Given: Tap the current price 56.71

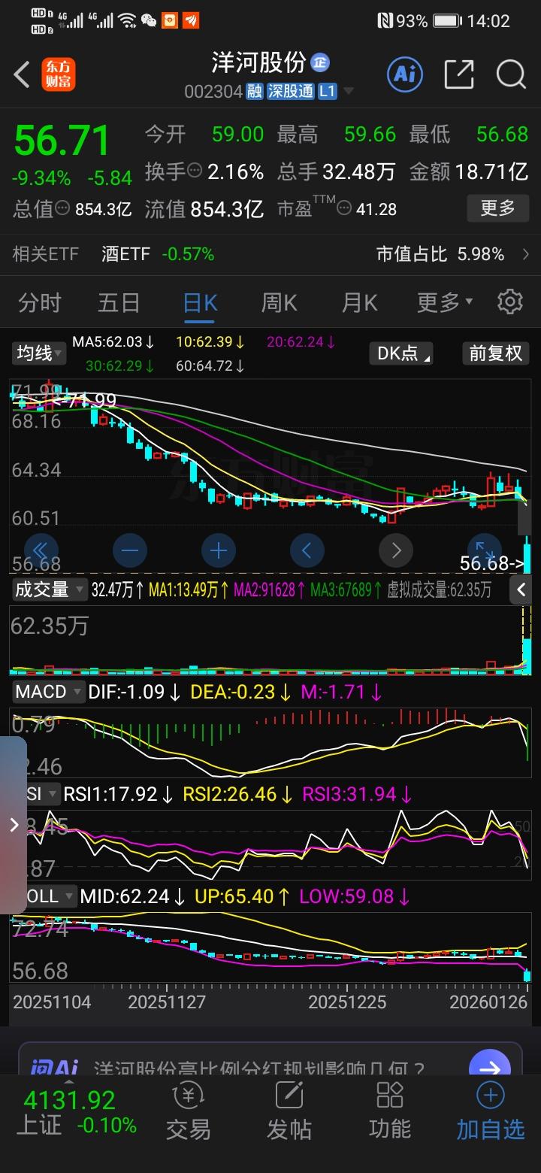Looking at the screenshot, I should point(62,140).
